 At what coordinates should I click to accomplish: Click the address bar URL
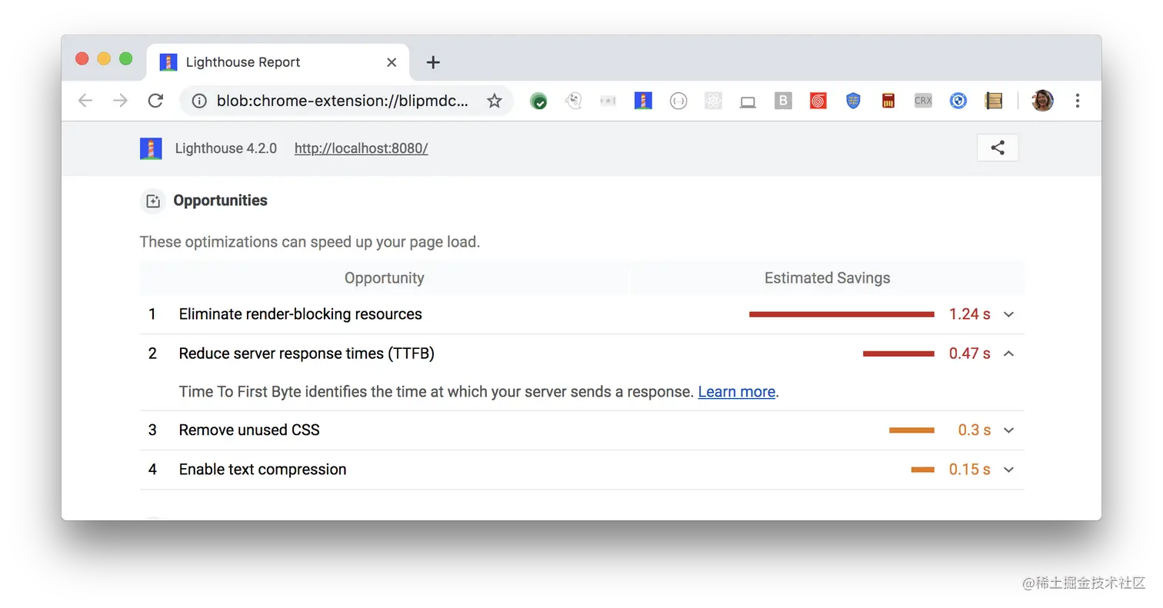click(x=343, y=101)
